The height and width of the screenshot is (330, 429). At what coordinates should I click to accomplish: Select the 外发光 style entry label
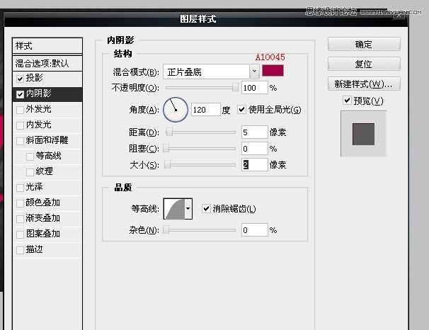pyautogui.click(x=38, y=109)
